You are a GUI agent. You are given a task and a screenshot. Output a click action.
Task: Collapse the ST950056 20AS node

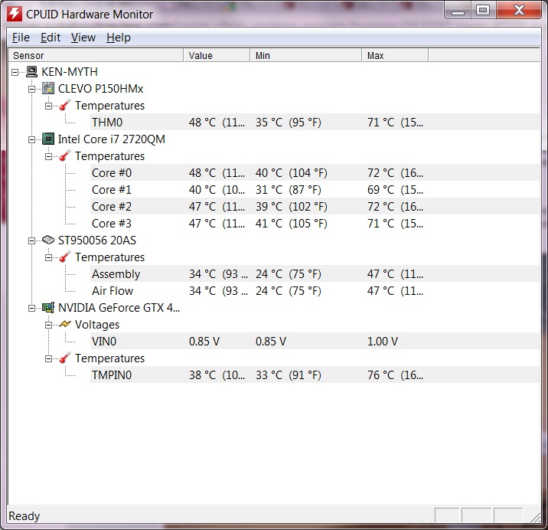tap(31, 240)
